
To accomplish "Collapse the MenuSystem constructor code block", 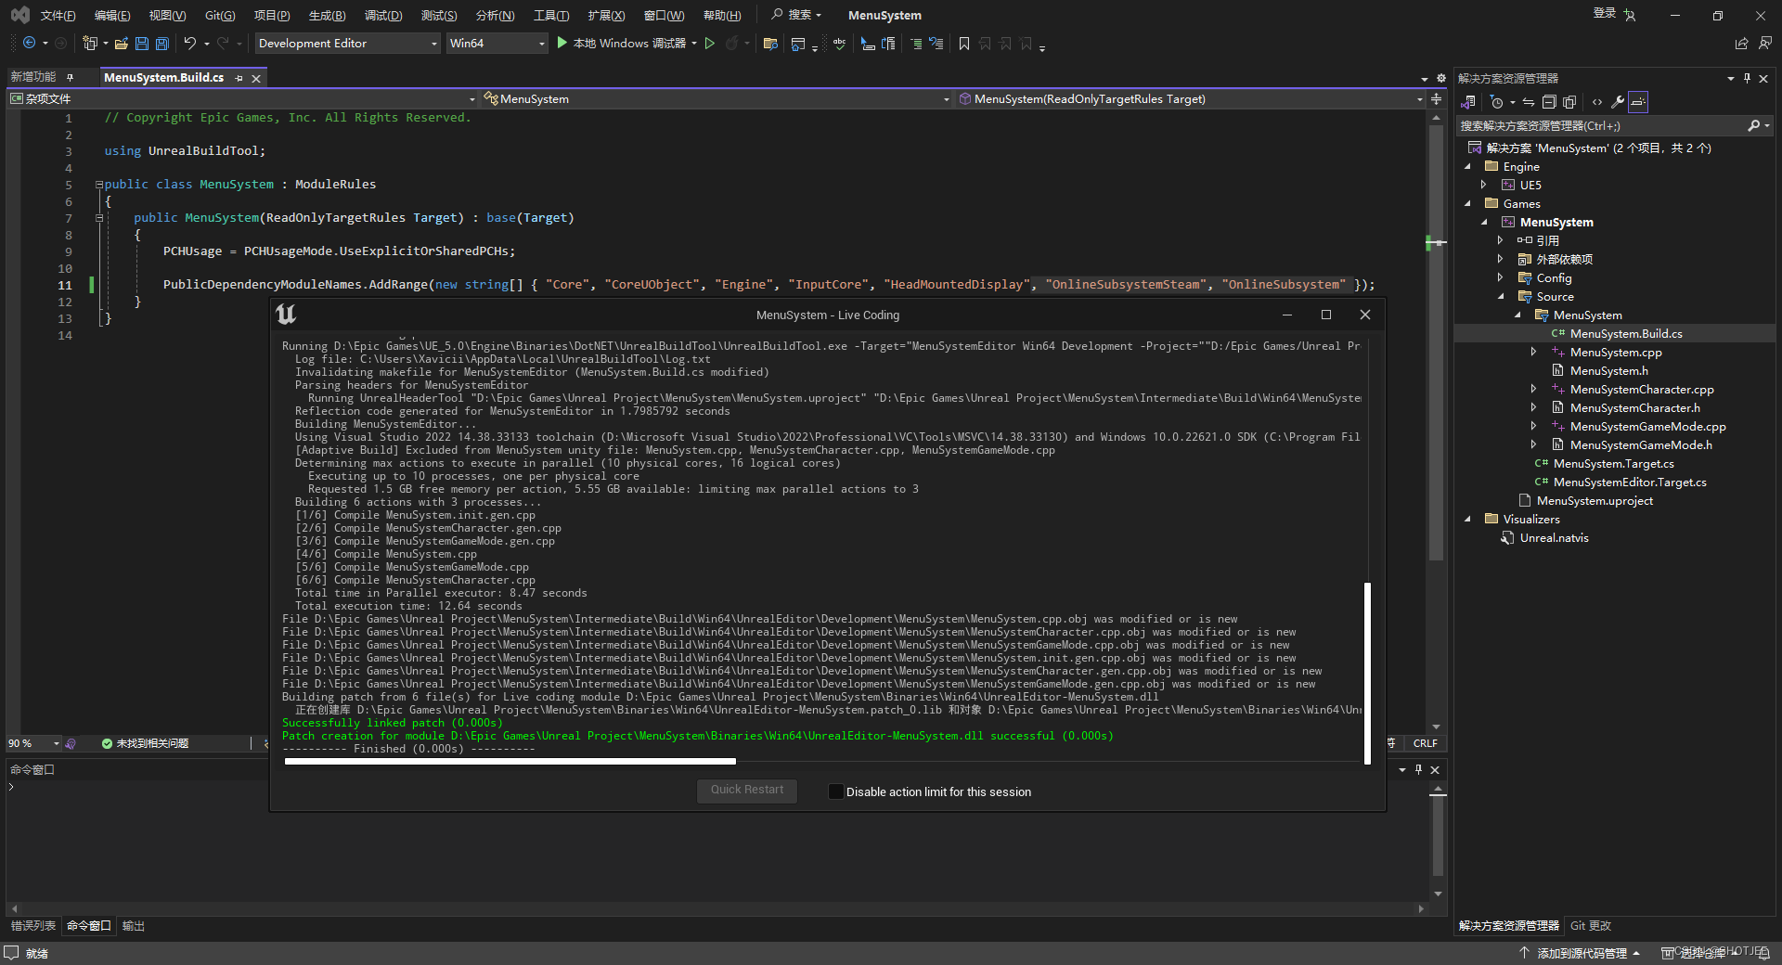I will (99, 218).
